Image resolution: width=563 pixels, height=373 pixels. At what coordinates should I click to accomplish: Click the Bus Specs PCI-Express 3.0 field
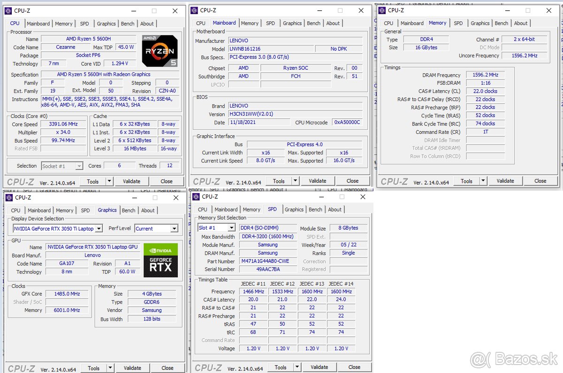click(x=296, y=57)
